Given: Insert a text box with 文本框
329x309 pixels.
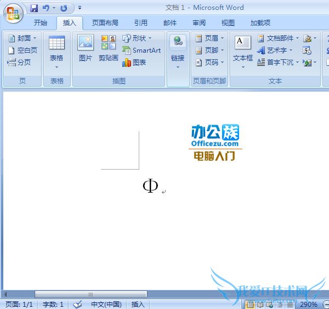Looking at the screenshot, I should pyautogui.click(x=243, y=53).
